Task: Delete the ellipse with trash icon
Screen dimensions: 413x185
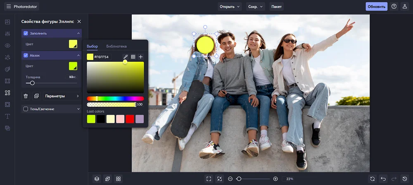Action: coord(26,96)
